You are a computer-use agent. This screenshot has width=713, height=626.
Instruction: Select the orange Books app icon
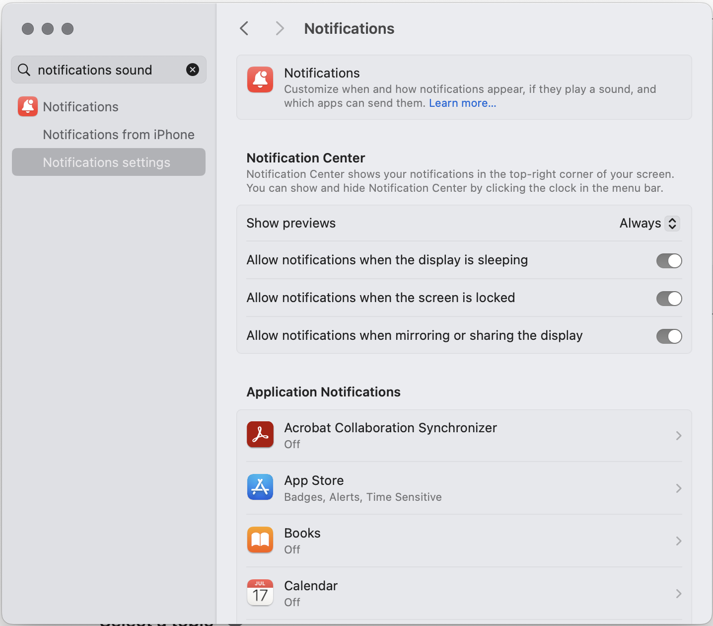[x=260, y=540]
